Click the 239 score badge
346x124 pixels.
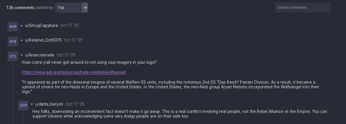point(23,105)
